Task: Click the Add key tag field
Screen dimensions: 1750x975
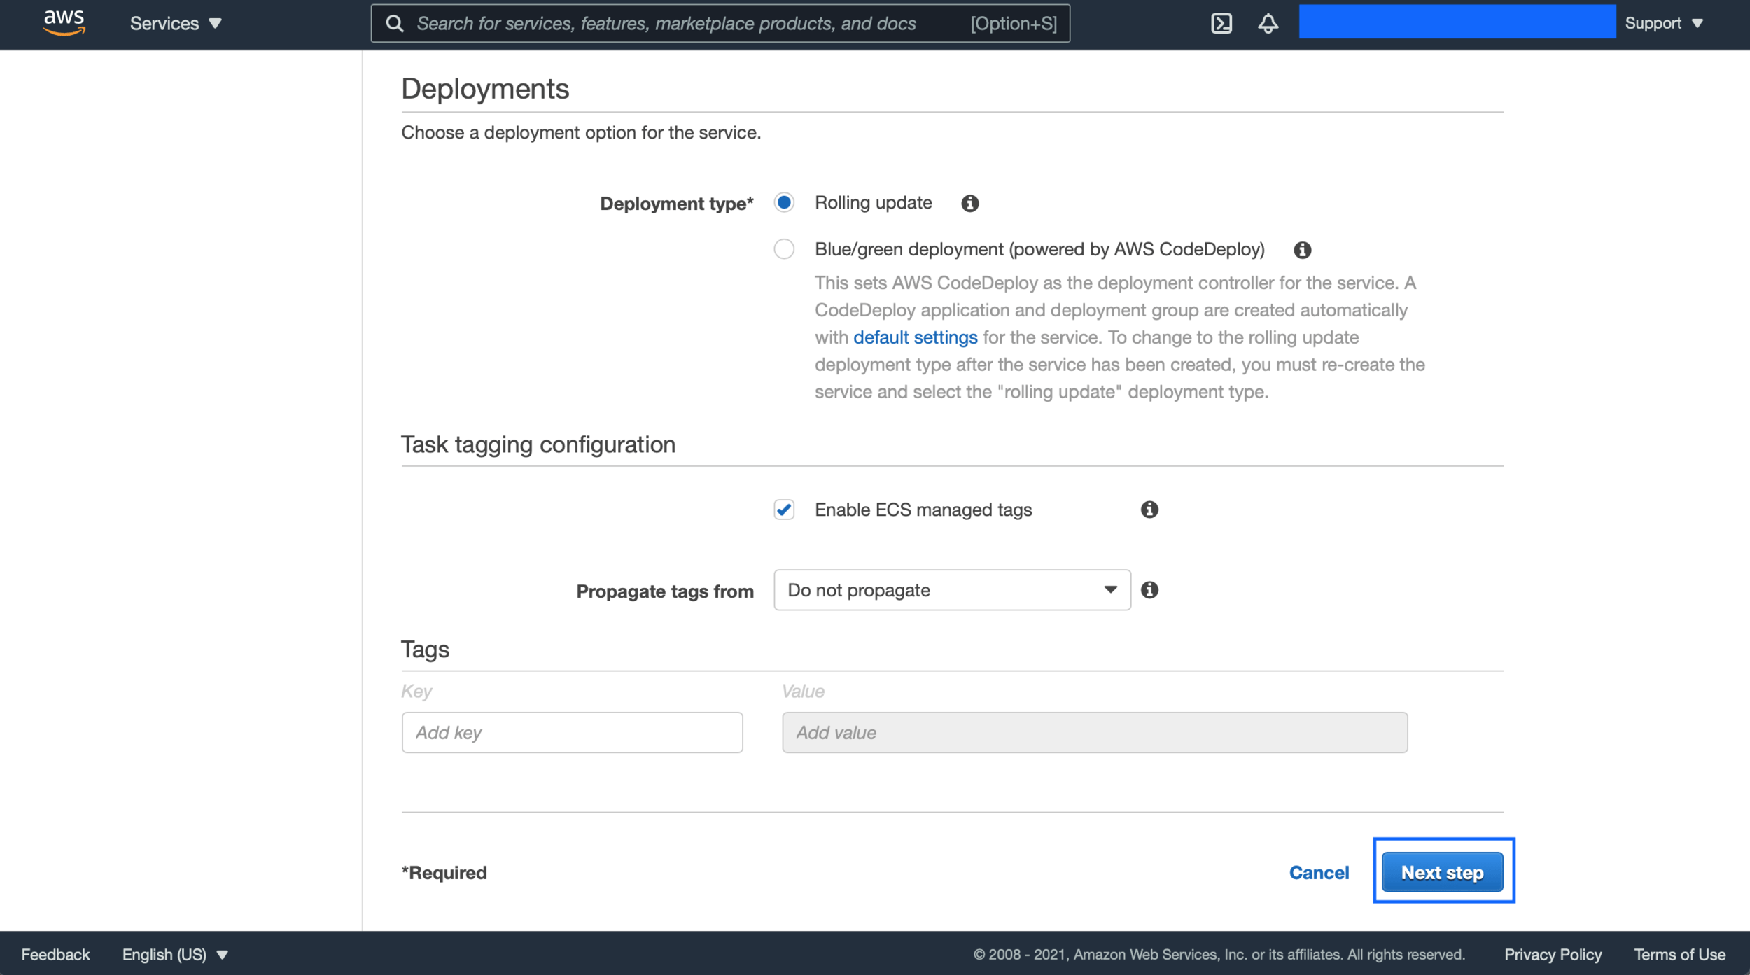Action: [572, 733]
